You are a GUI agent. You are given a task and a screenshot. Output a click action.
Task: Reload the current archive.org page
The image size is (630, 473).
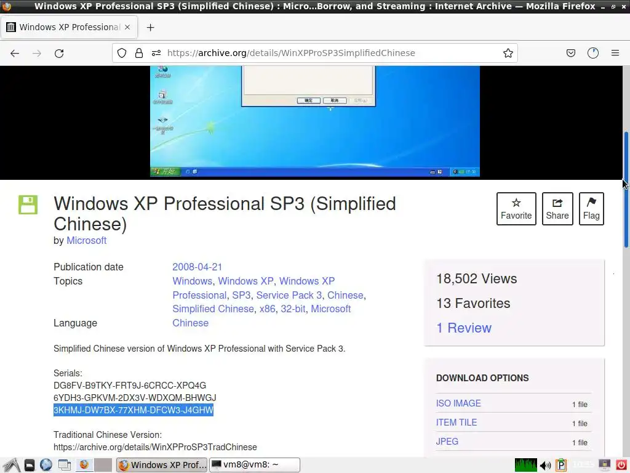(59, 53)
